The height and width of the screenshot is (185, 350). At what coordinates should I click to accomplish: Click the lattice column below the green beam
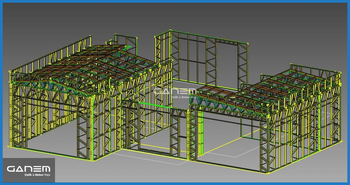click(x=175, y=133)
